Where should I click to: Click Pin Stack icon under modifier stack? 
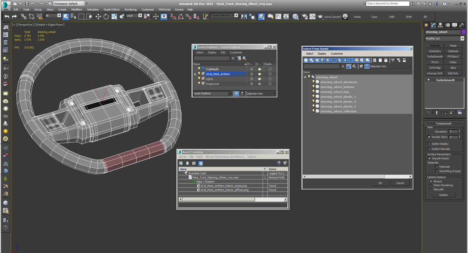(x=428, y=112)
